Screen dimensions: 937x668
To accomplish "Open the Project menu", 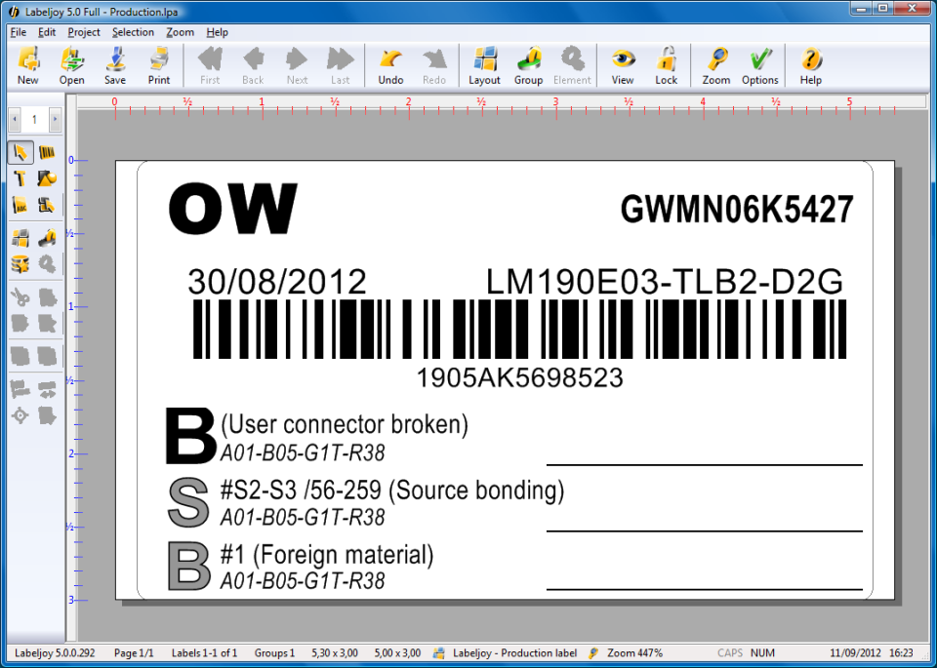I will (84, 32).
